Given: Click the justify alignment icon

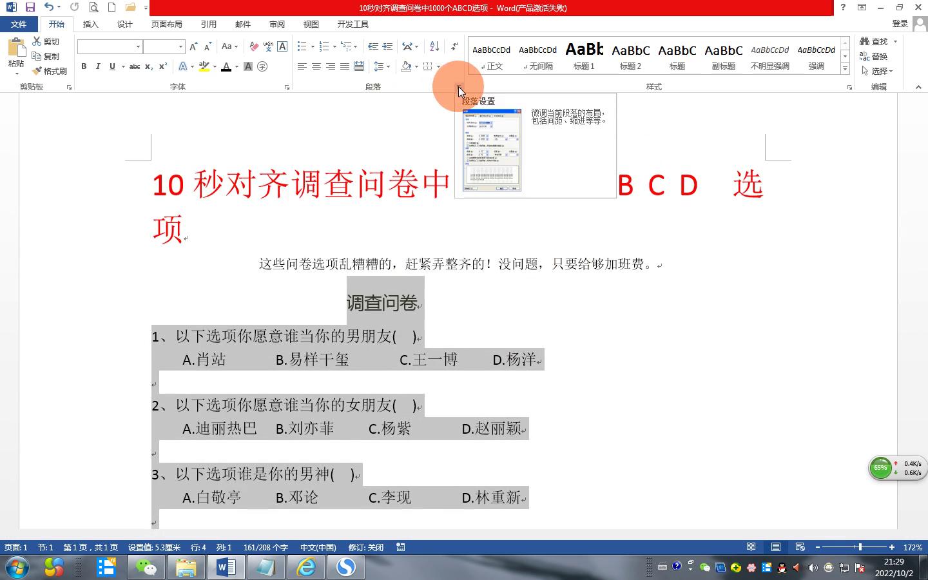Looking at the screenshot, I should pos(345,66).
